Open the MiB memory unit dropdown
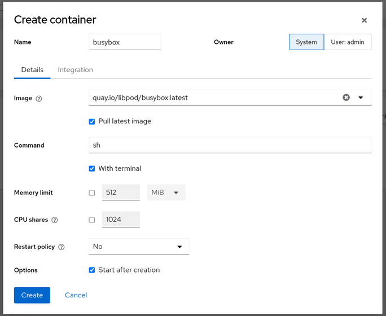Image resolution: width=386 pixels, height=316 pixels. [166, 193]
